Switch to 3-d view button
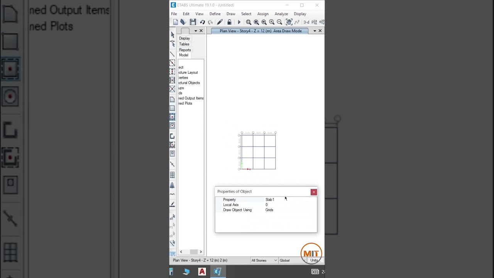This screenshot has height=278, width=494. click(306, 22)
